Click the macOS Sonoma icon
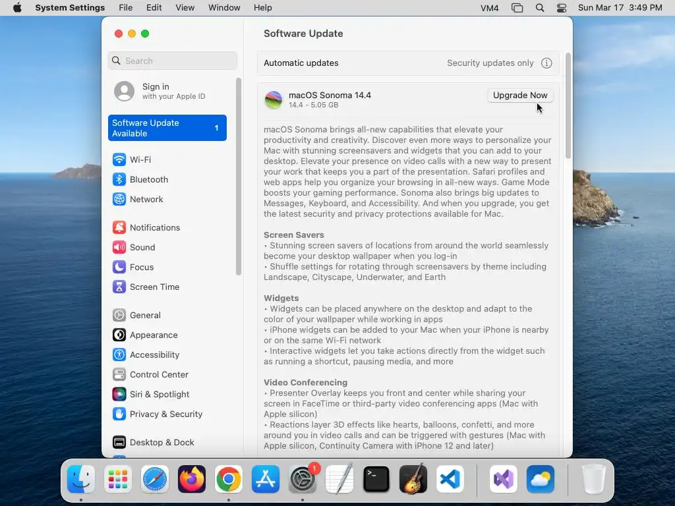Viewport: 675px width, 506px height. pos(273,100)
